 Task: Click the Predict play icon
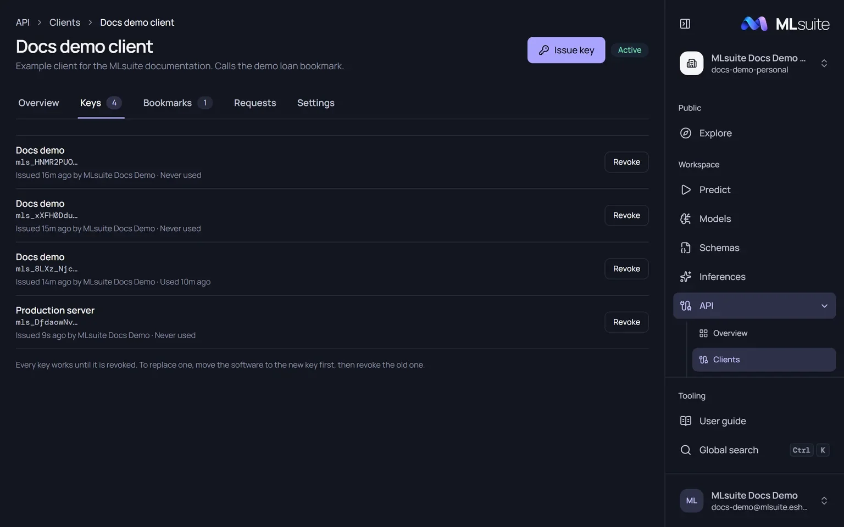pyautogui.click(x=686, y=189)
